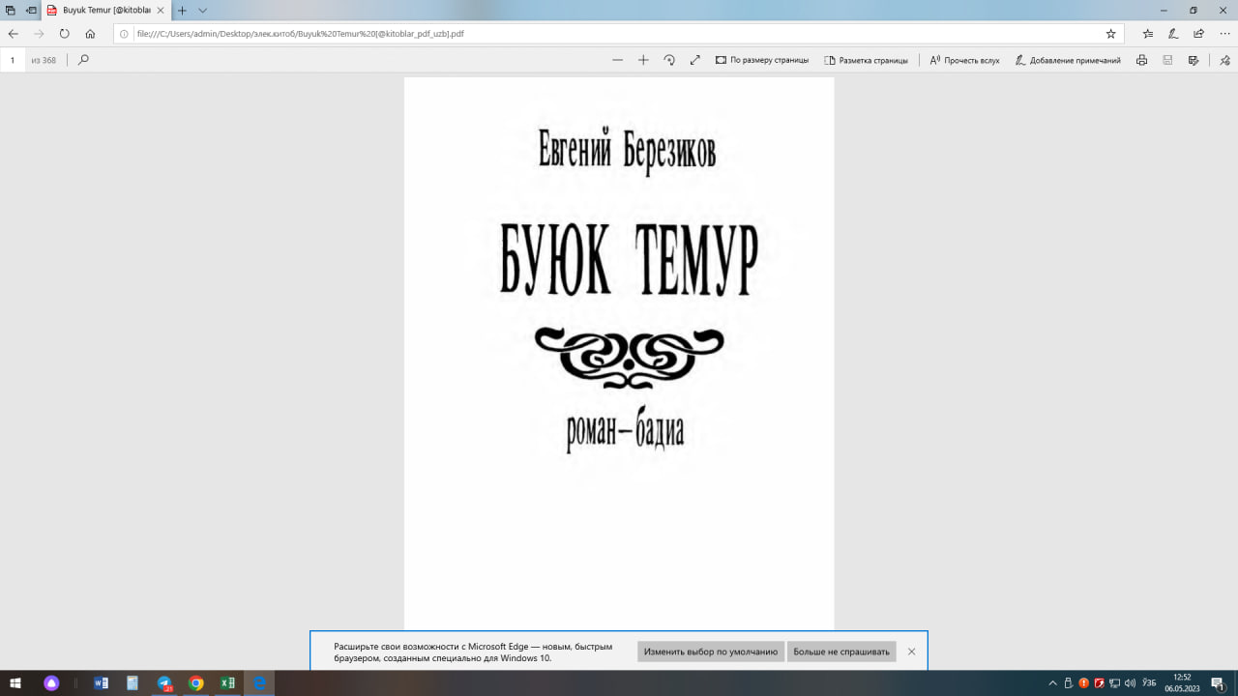The width and height of the screenshot is (1238, 696).
Task: Enable 'Прочесть вслух' read aloud
Action: 966,59
